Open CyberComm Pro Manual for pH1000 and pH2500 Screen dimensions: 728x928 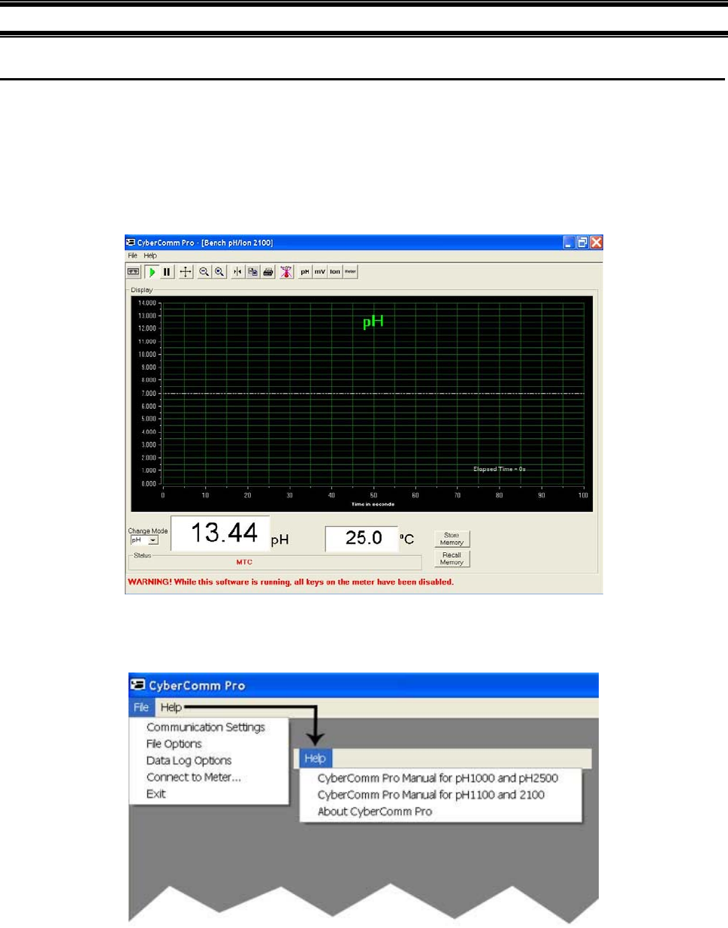(x=438, y=778)
